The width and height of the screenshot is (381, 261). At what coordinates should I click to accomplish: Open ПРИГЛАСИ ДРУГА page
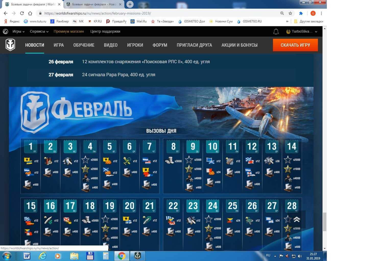point(194,45)
